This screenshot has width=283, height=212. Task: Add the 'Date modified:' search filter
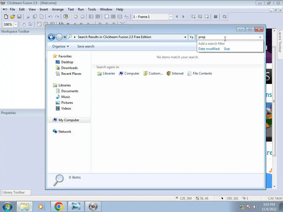(209, 49)
